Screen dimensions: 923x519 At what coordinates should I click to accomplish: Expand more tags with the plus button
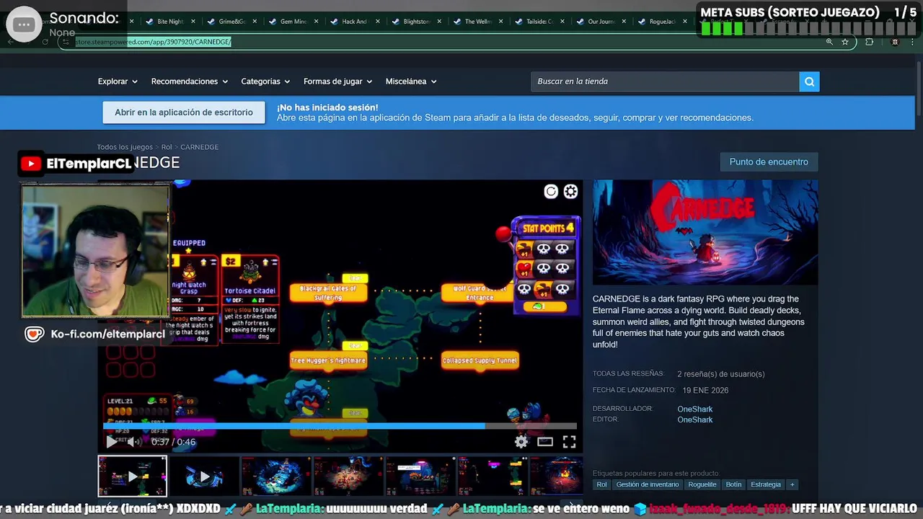click(792, 484)
